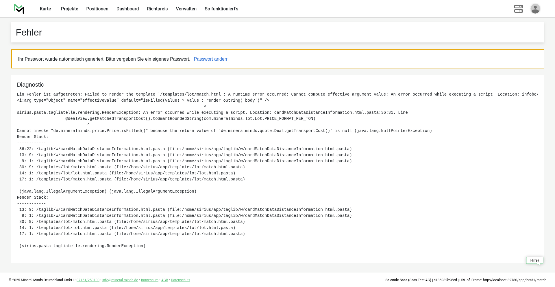Click the Passwort ändern link
Viewport: 555px width, 287px height.
(x=211, y=59)
